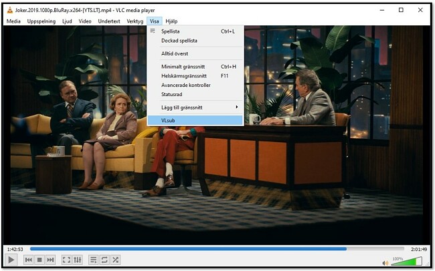Close the VLC media player window
The image size is (435, 271).
(420, 10)
